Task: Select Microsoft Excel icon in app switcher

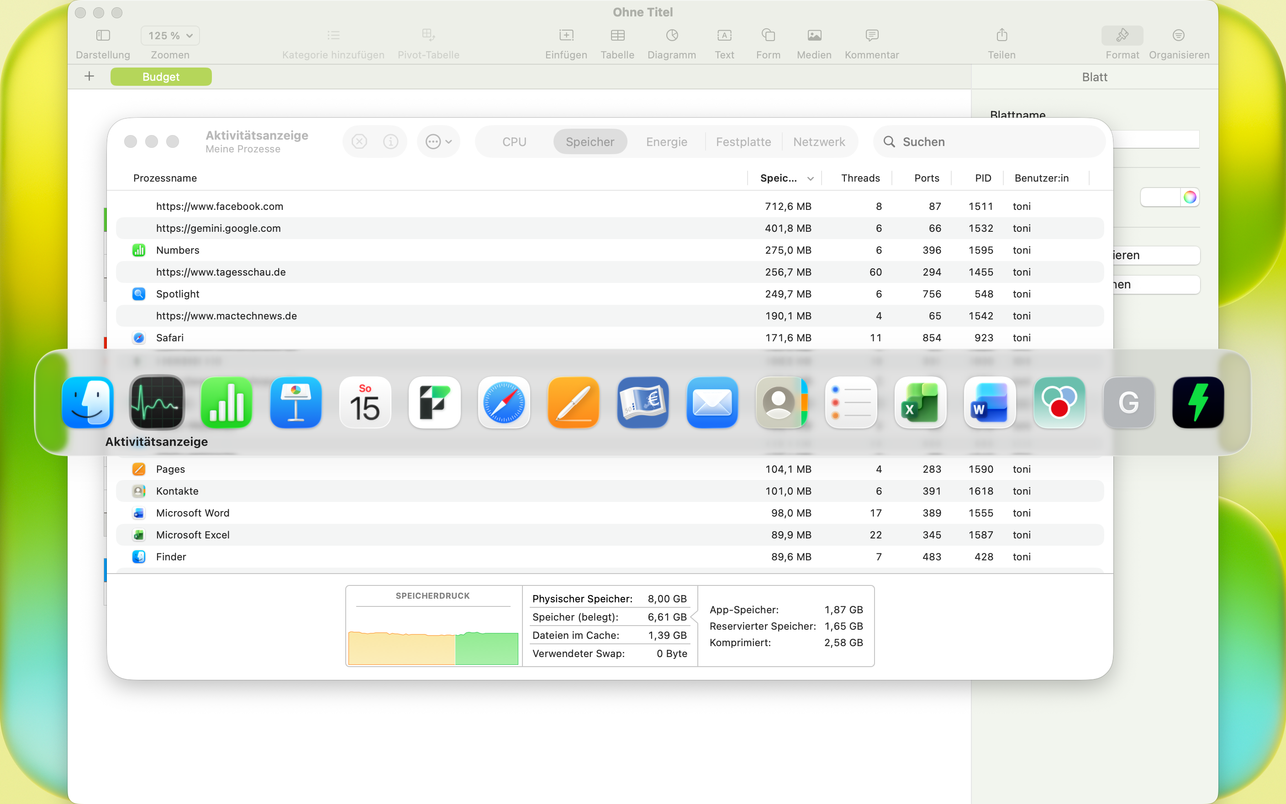Action: pyautogui.click(x=920, y=403)
